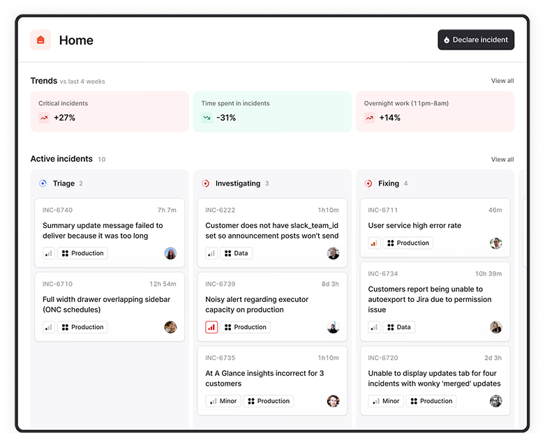The image size is (545, 433).
Task: Click the Active incidents count 10
Action: [101, 160]
